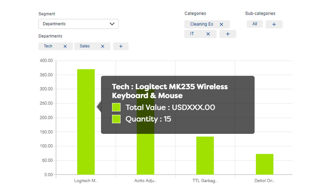Select the IT category chip label
The height and width of the screenshot is (194, 314).
(192, 34)
